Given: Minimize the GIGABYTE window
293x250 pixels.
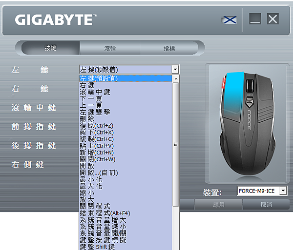Looking at the screenshot, I should 255,19.
